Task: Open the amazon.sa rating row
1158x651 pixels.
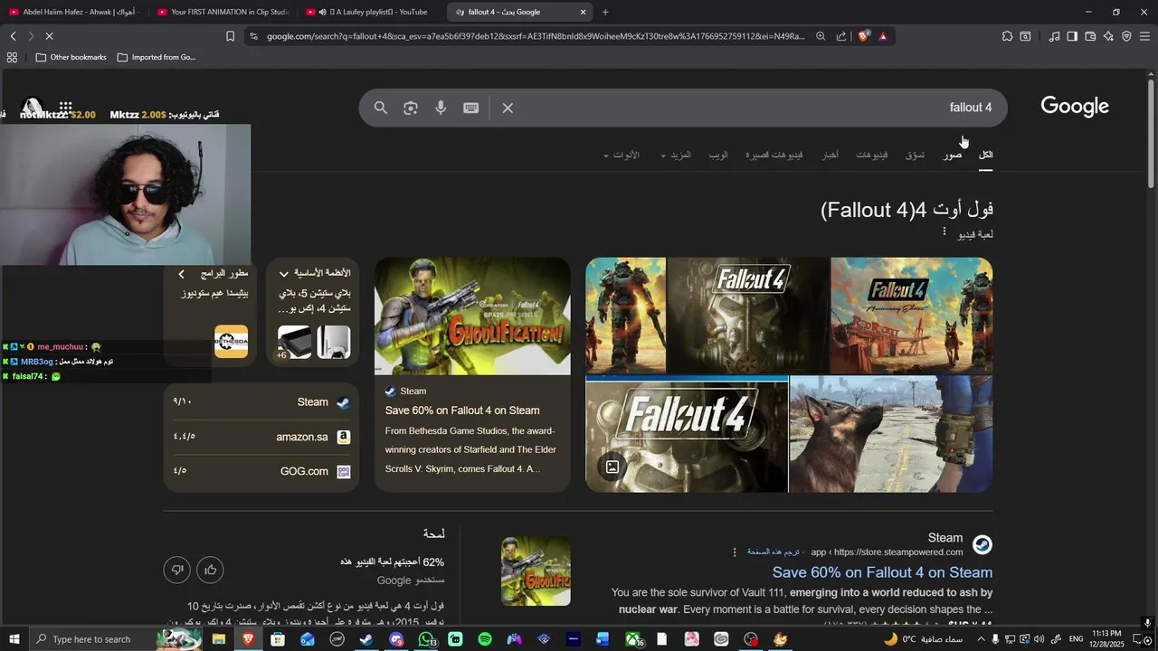Action: click(x=261, y=437)
